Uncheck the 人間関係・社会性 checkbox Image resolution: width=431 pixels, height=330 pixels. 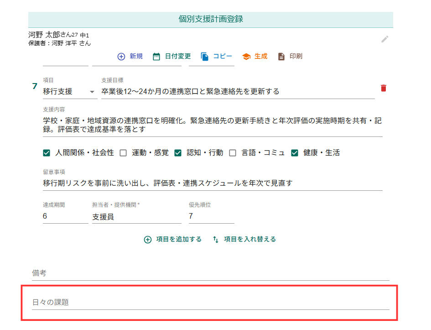pos(47,153)
